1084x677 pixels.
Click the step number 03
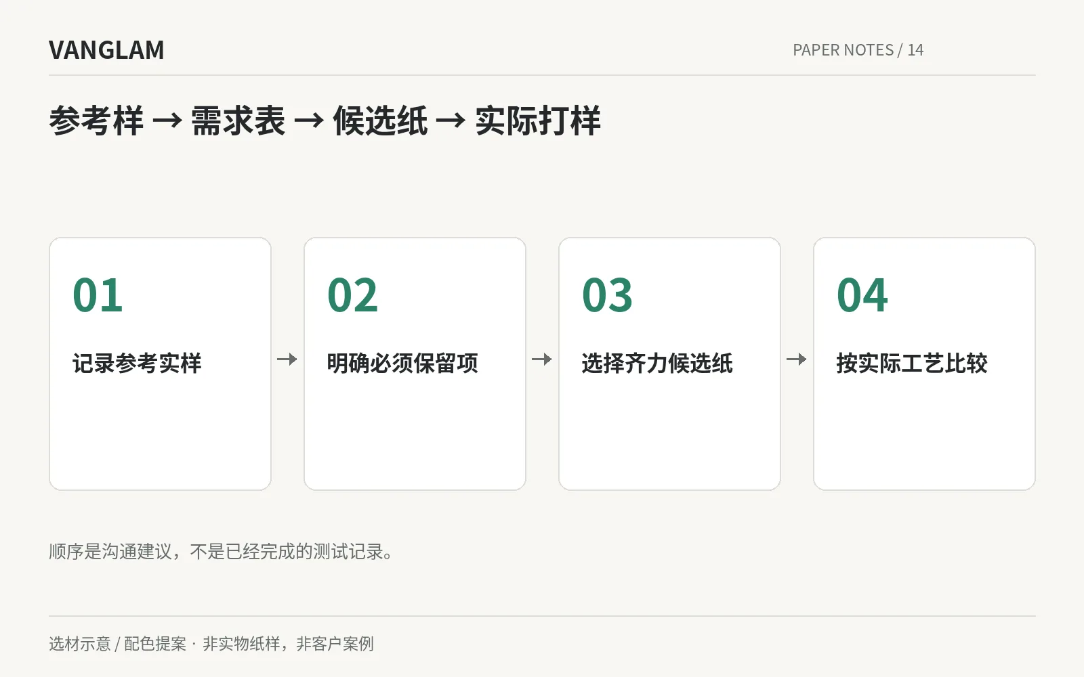coord(607,295)
